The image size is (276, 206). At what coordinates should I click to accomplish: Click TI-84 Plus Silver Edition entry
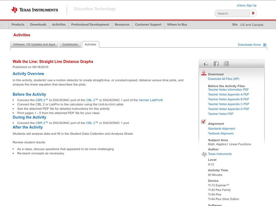pos(224,199)
